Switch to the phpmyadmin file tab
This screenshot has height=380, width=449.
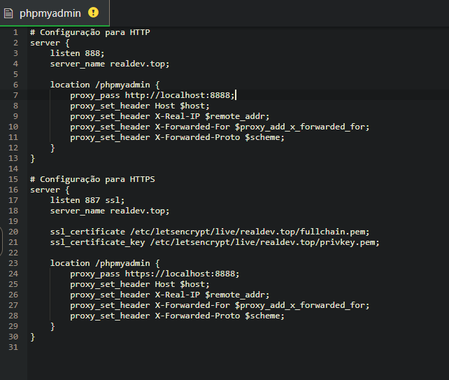50,13
